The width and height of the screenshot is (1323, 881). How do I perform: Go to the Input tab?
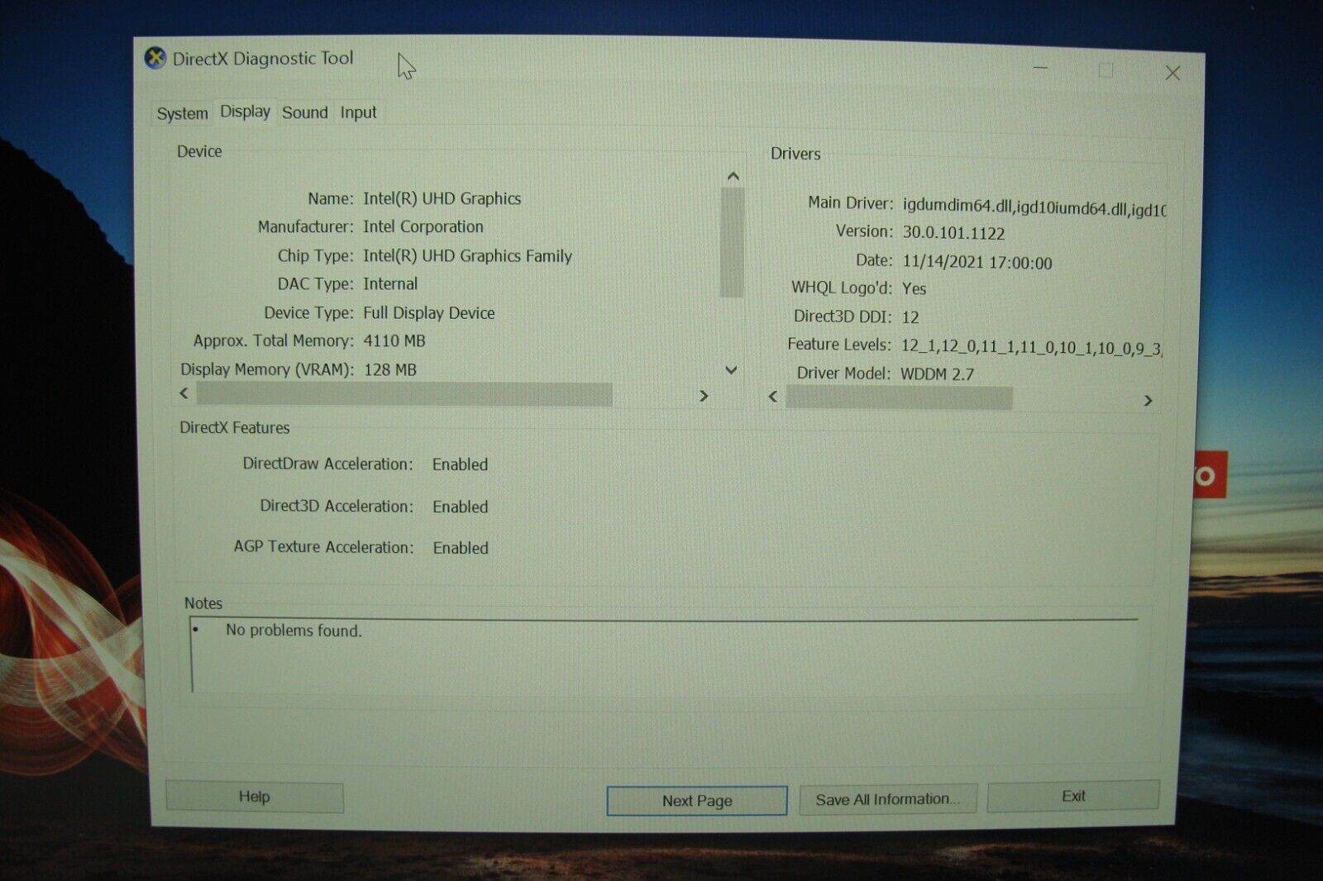click(358, 112)
